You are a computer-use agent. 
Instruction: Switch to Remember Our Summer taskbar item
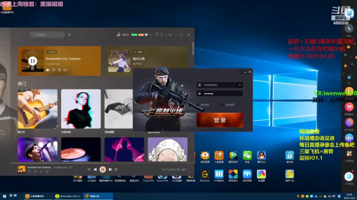tap(68, 196)
